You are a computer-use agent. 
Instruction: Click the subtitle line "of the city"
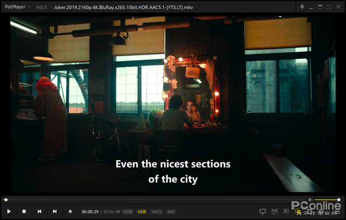coord(173,179)
